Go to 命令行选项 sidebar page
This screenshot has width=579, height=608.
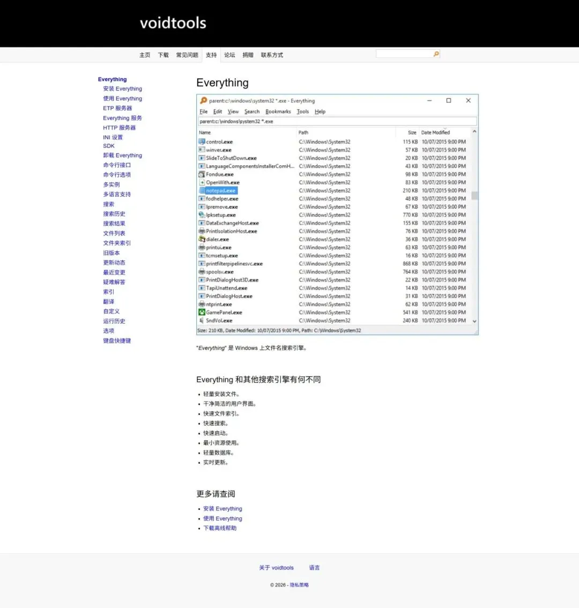point(117,174)
